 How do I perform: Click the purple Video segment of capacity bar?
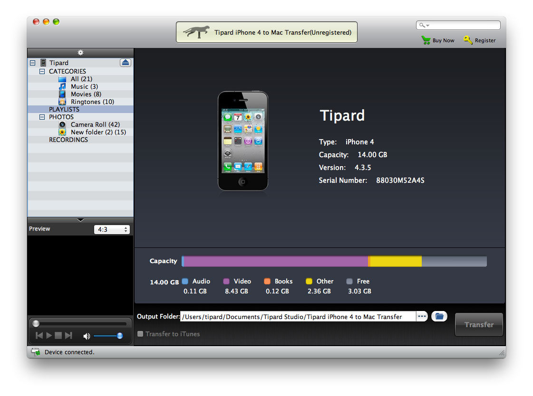[276, 261]
